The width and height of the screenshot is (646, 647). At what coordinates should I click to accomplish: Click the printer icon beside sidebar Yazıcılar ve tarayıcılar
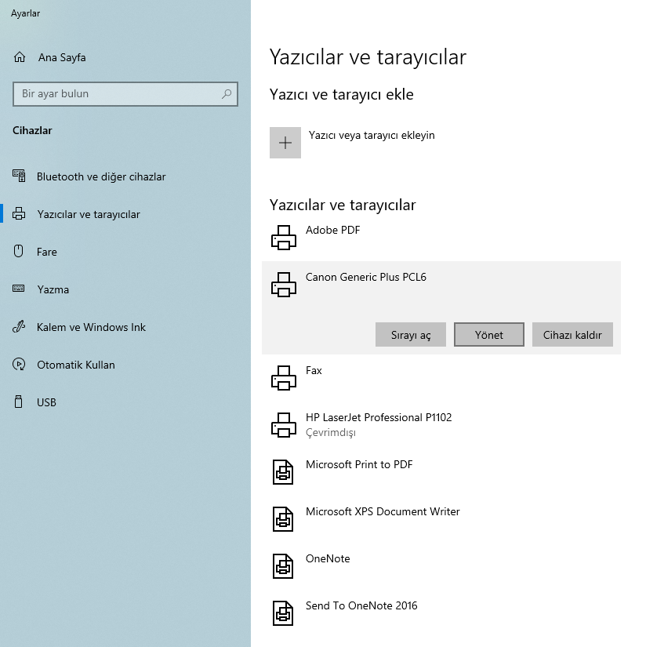[x=19, y=214]
